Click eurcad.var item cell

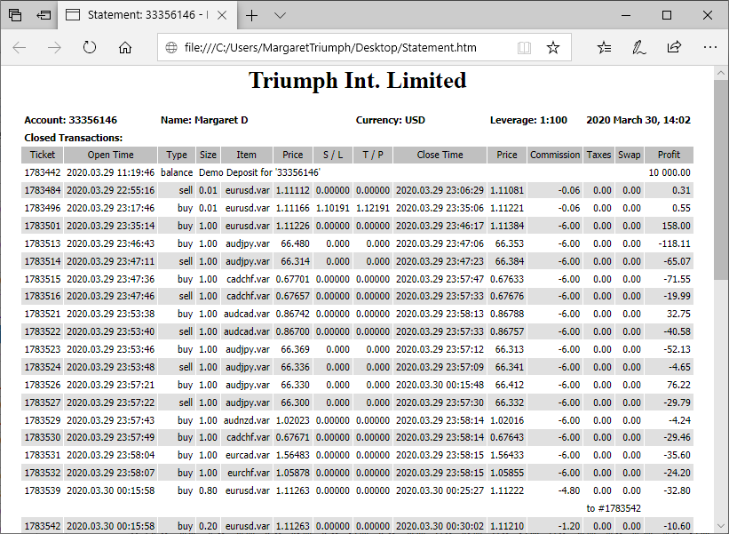click(248, 455)
